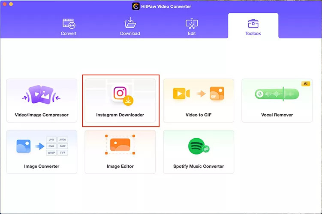Click the Convert film-strip icon
Image resolution: width=322 pixels, height=214 pixels.
point(69,24)
